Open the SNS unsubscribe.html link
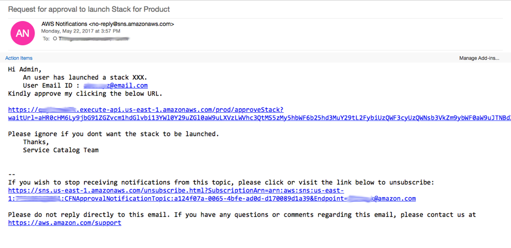Image resolution: width=511 pixels, height=248 pixels. point(176,190)
